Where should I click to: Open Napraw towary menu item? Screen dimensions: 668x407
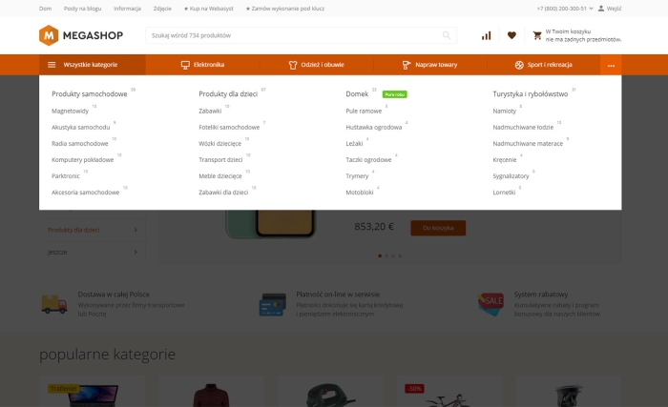click(x=429, y=65)
